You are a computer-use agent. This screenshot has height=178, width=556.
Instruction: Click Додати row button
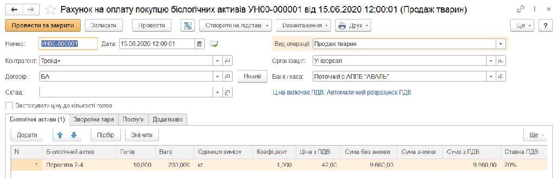coord(27,135)
